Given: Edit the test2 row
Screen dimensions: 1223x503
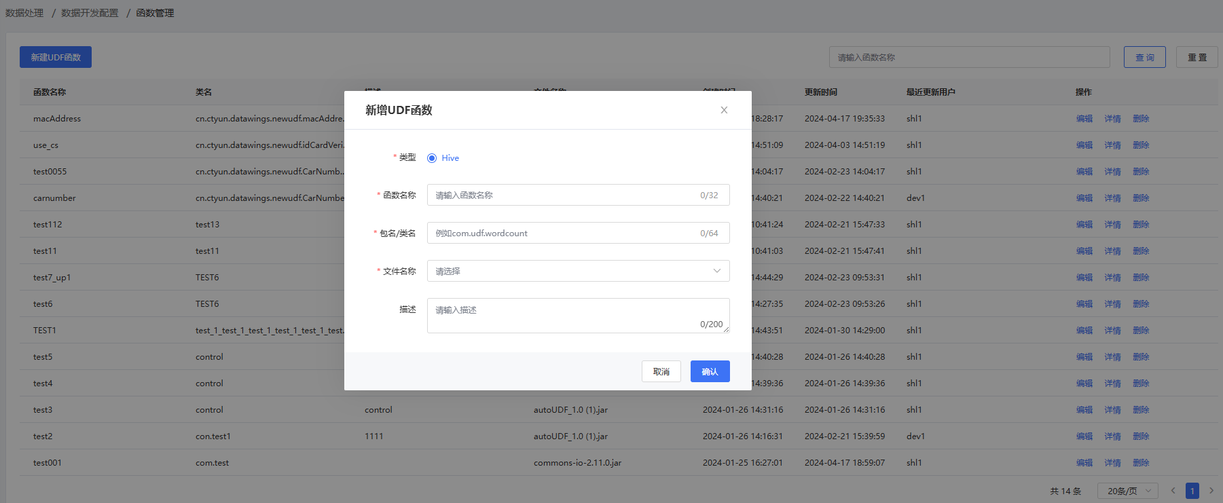Looking at the screenshot, I should click(x=1084, y=436).
